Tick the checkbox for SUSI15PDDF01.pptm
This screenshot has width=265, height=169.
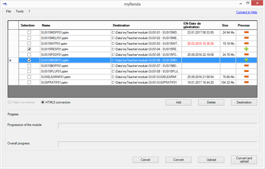[29, 55]
